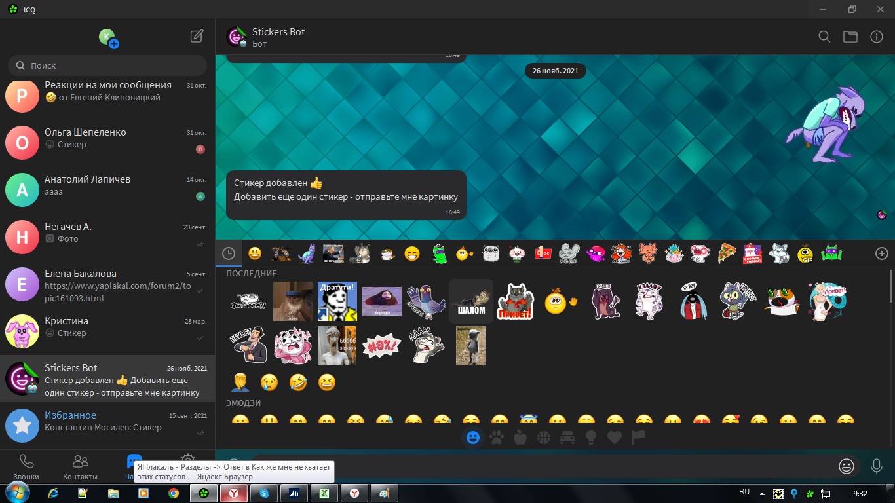Select the symbols heart emoji category
Screen dimensions: 895x503
615,437
